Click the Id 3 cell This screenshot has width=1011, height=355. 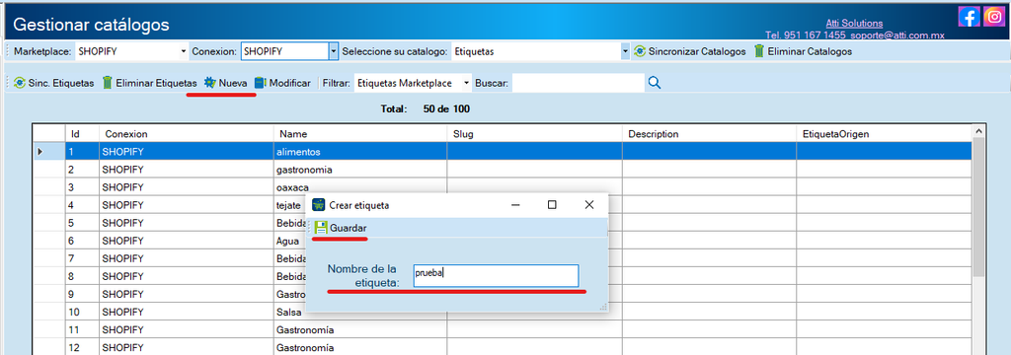click(x=82, y=187)
